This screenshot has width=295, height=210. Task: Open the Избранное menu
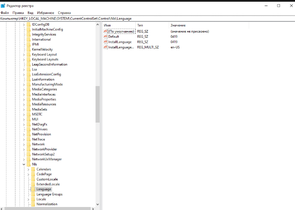pyautogui.click(x=46, y=13)
